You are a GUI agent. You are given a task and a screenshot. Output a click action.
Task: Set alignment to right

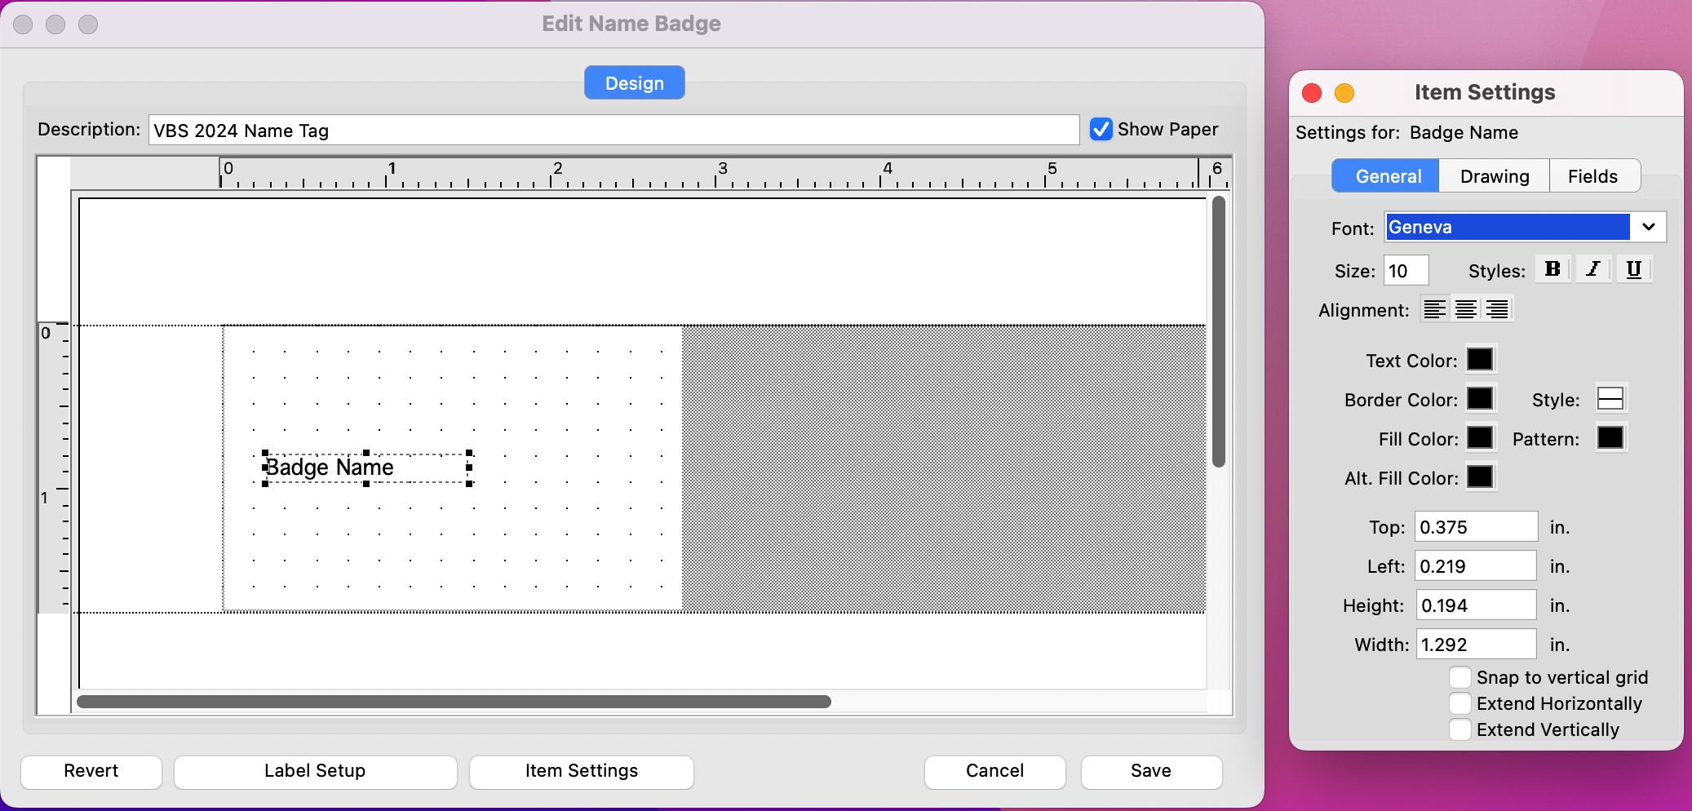click(x=1497, y=309)
